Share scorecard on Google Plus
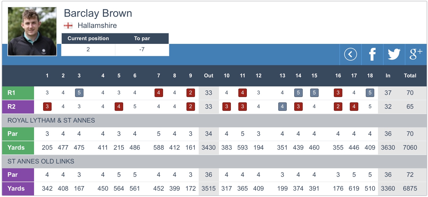Viewport: 428px width, 197px height. [416, 54]
